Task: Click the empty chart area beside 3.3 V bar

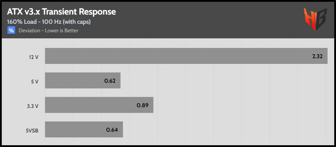Action: pyautogui.click(x=240, y=105)
